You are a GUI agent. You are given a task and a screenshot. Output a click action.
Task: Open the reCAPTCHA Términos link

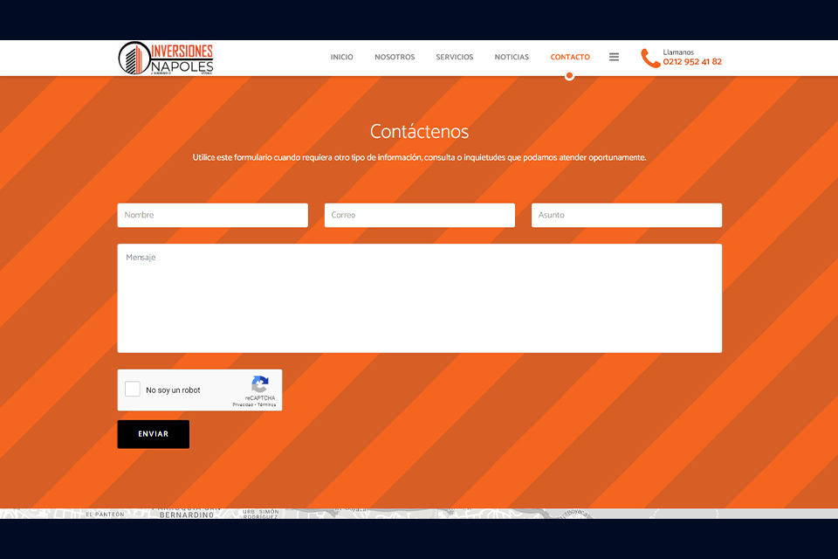pos(266,405)
